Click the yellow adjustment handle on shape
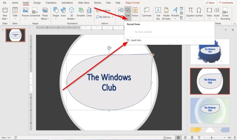The image size is (237, 140). point(153,55)
